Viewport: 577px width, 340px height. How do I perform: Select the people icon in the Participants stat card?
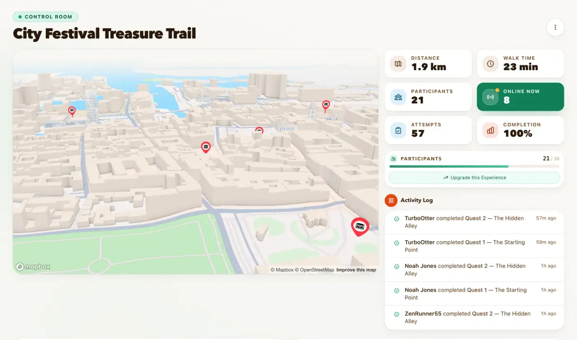[x=398, y=97]
